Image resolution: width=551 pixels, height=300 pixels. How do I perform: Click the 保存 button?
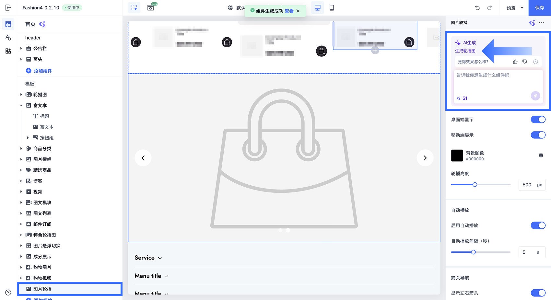point(540,8)
